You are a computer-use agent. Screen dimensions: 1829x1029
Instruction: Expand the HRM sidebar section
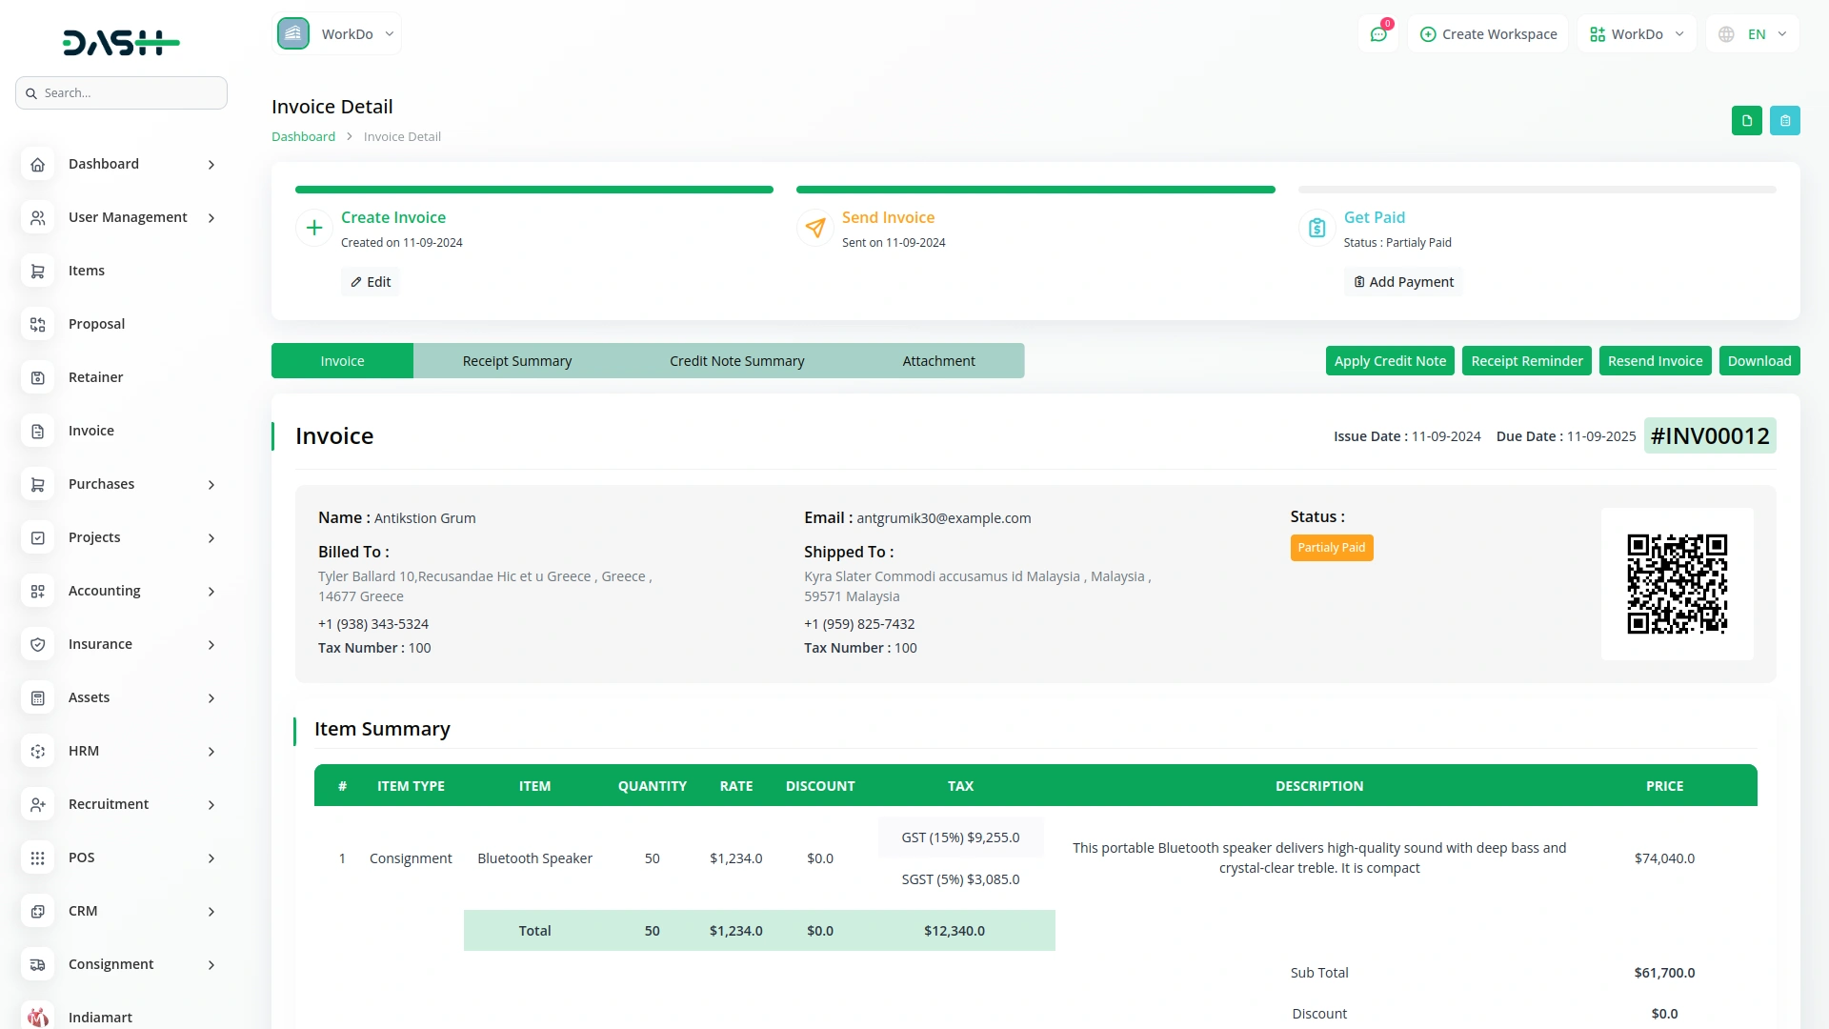(x=211, y=752)
